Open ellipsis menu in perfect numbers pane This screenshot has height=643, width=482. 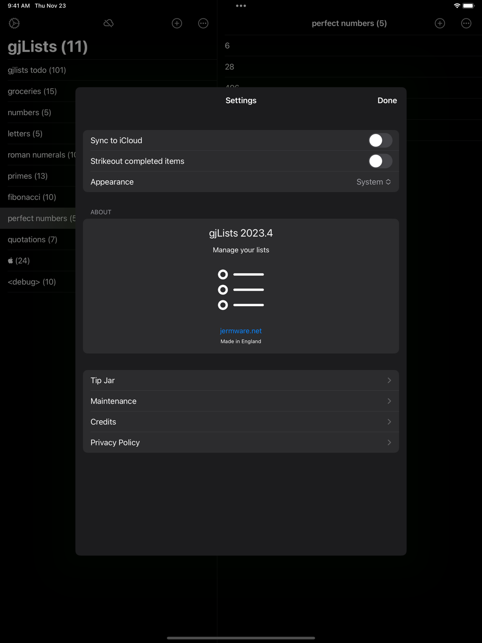[x=466, y=23]
